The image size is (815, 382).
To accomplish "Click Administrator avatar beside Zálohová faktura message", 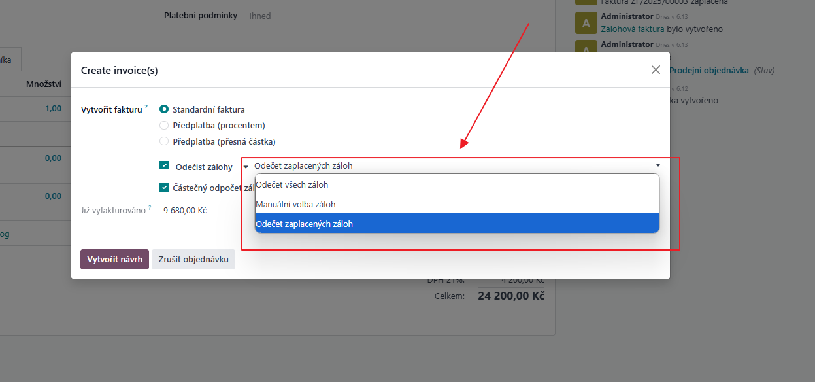I will click(586, 23).
